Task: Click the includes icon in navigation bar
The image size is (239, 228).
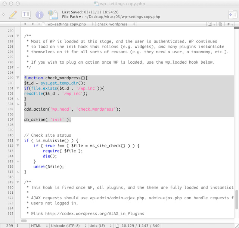Action: tap(211, 24)
